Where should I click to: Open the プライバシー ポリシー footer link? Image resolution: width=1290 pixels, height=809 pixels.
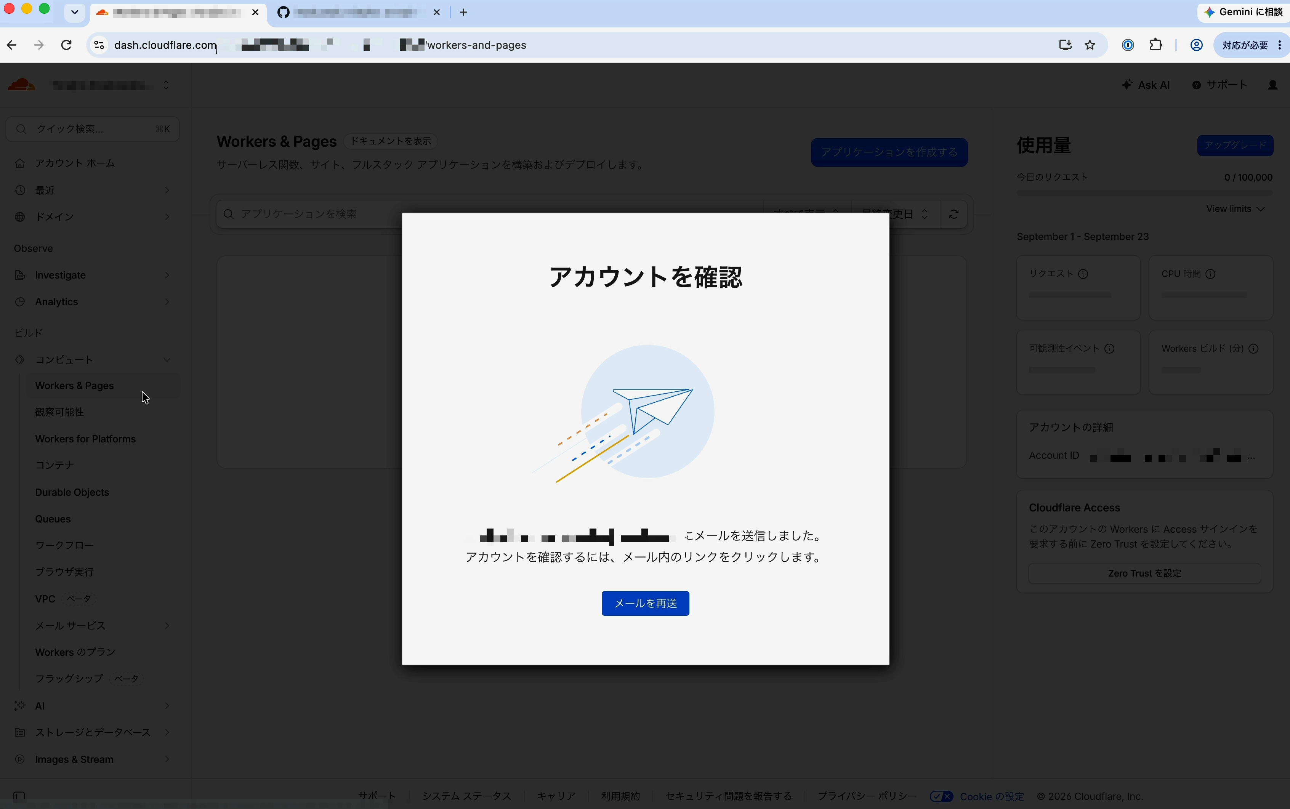(867, 796)
